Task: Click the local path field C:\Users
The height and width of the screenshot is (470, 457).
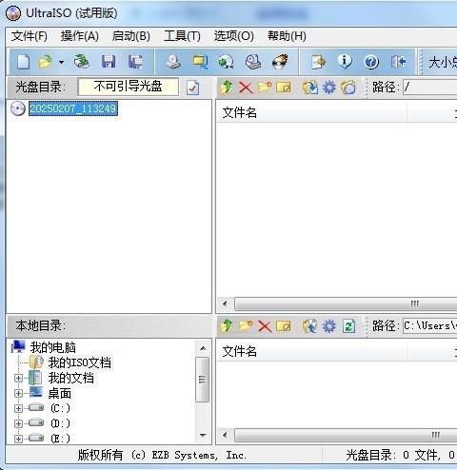Action: tap(429, 326)
